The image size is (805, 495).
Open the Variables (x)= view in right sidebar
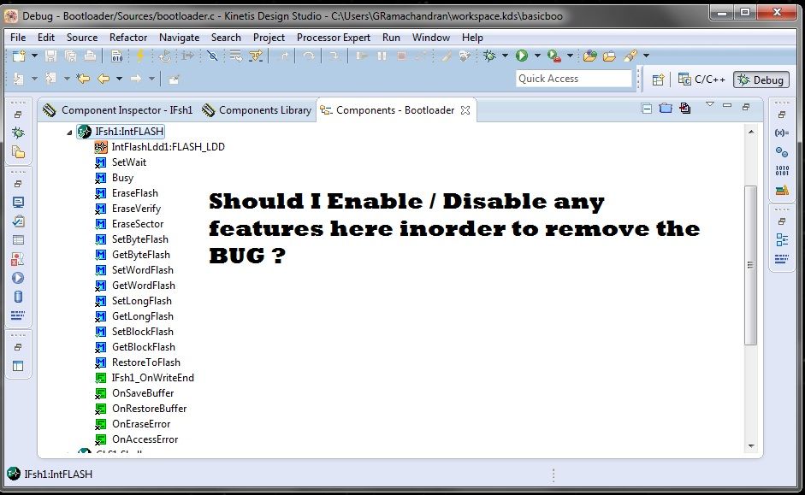point(782,133)
